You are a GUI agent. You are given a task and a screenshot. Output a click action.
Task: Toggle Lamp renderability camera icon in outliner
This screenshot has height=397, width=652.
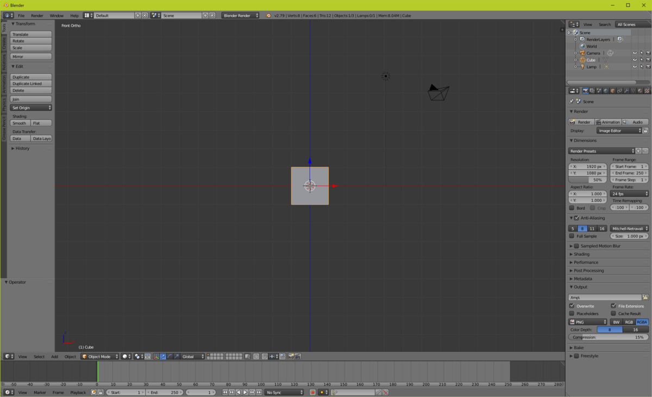tap(648, 67)
